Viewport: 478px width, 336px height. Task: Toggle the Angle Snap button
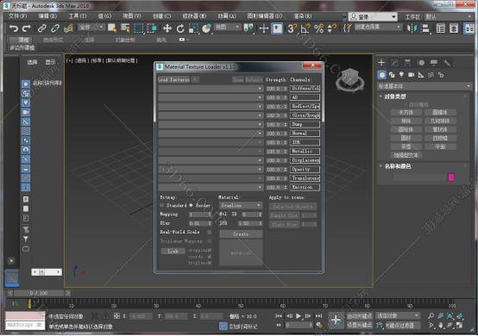click(305, 28)
